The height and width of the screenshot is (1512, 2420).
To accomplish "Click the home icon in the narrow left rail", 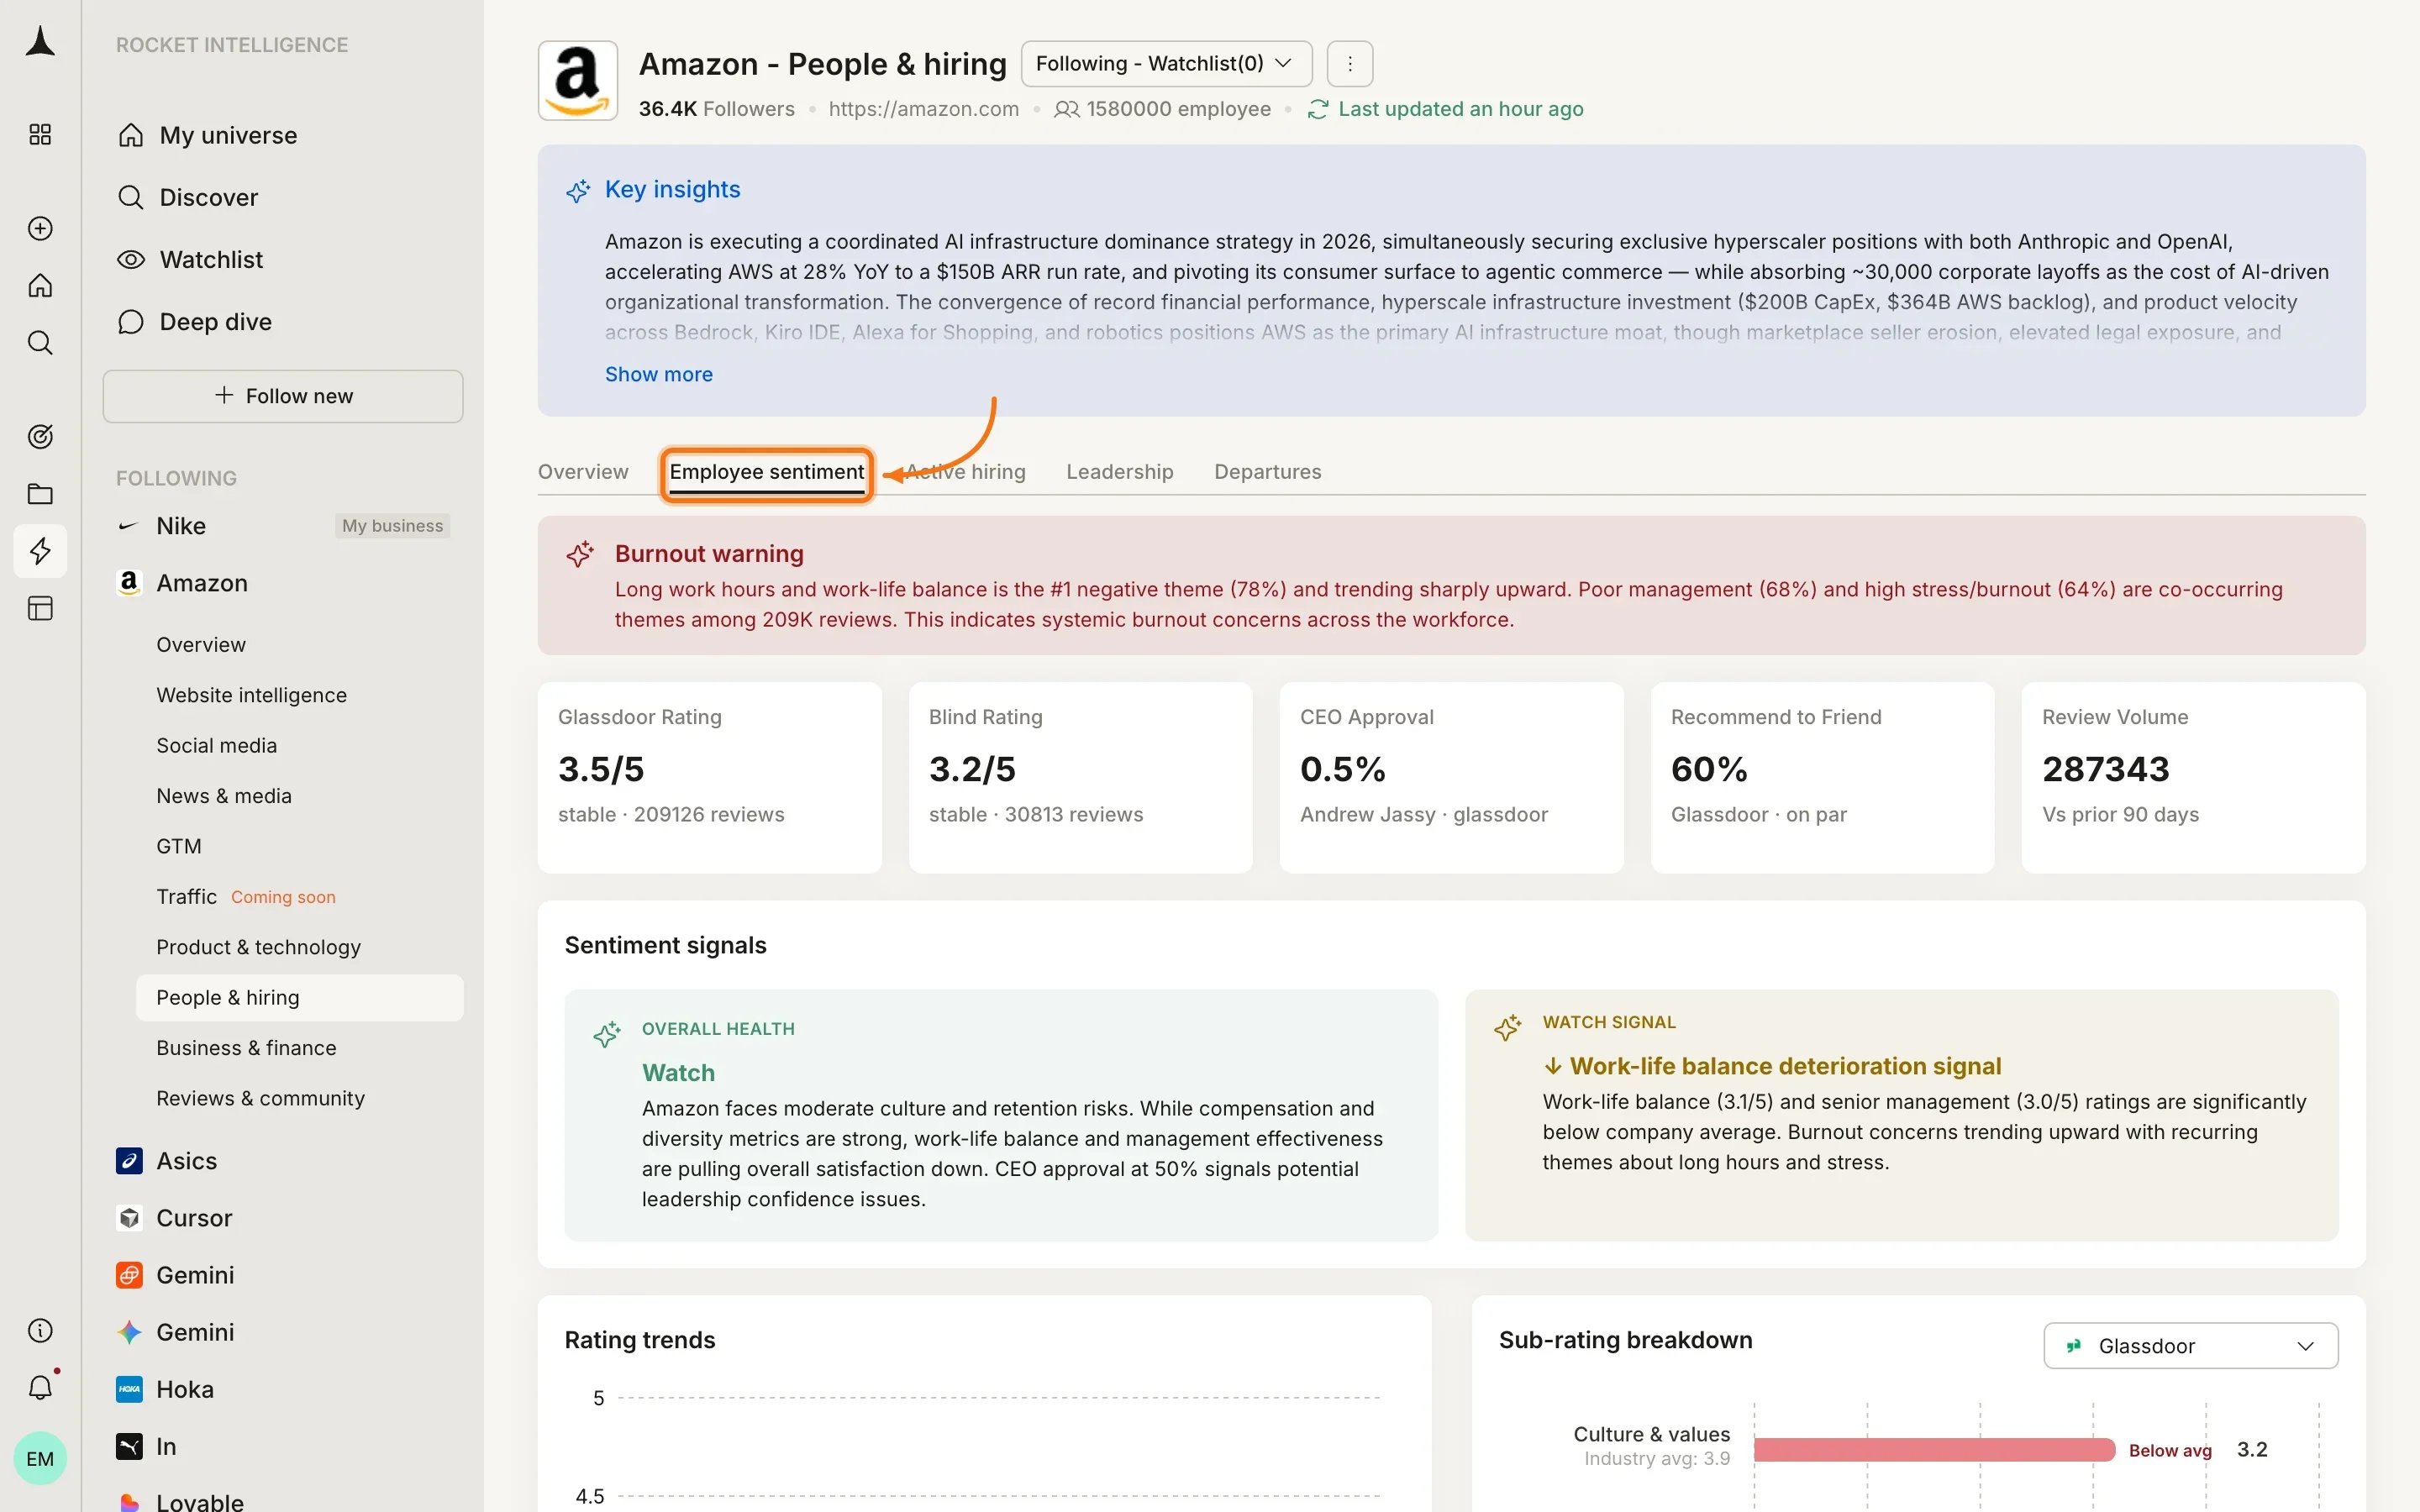I will click(x=40, y=285).
